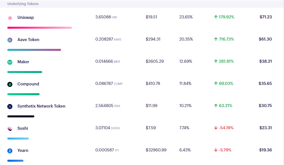284x165 pixels.
Task: Click the Aave Token icon
Action: click(x=10, y=40)
